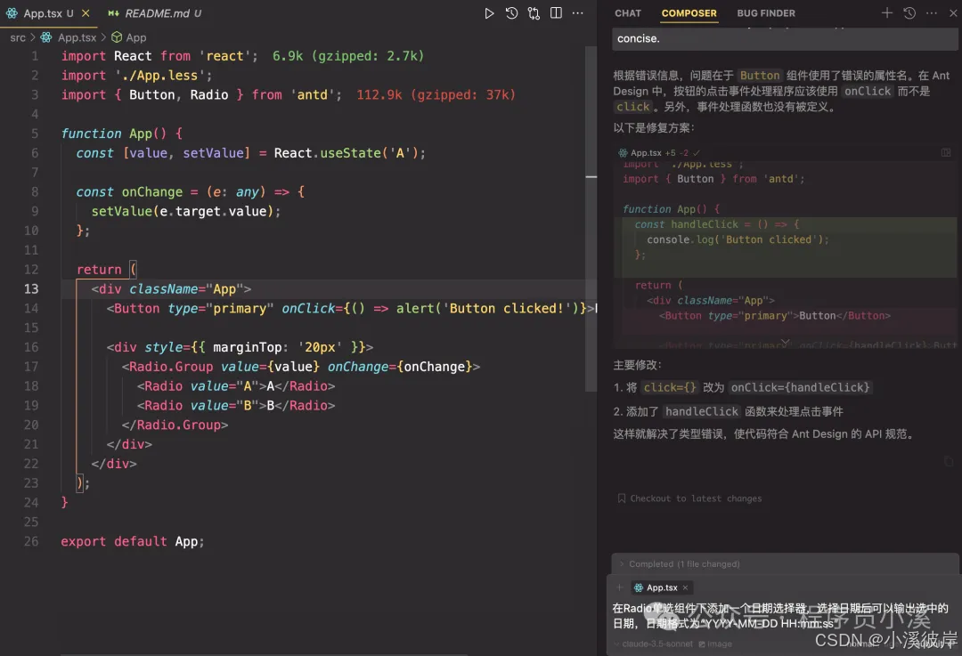Click the "import './App.less';" line
This screenshot has width=962, height=656.
(136, 76)
